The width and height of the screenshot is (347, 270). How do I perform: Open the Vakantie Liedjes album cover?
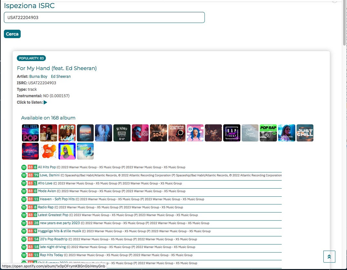(x=85, y=151)
